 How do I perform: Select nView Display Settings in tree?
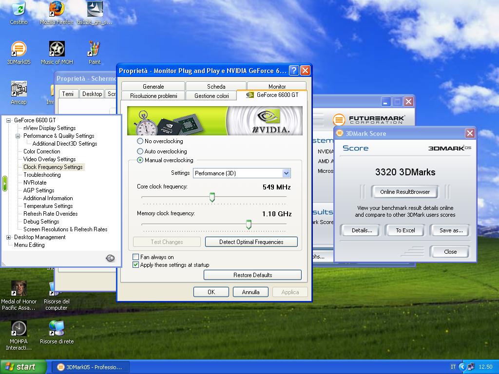[50, 128]
